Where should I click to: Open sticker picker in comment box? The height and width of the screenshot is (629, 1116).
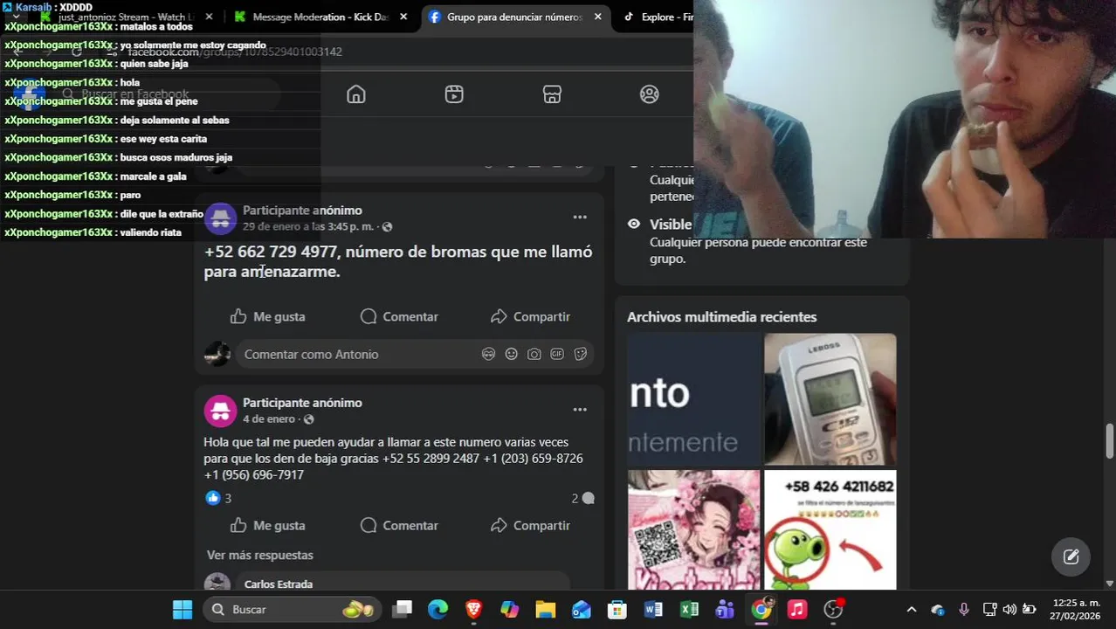pos(580,354)
